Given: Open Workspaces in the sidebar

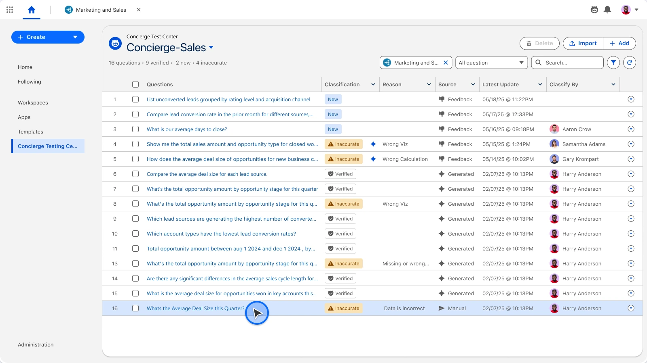Looking at the screenshot, I should (33, 102).
